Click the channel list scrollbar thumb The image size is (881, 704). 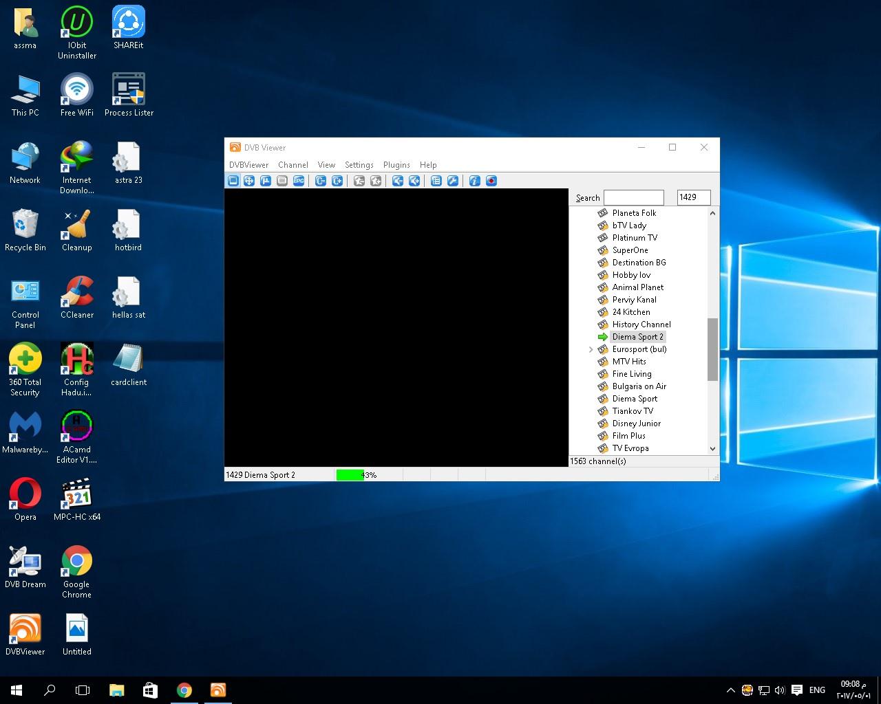click(x=712, y=349)
